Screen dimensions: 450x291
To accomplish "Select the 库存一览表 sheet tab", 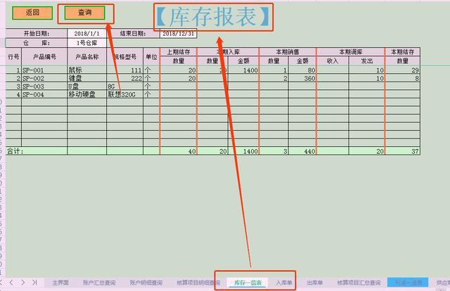I will coord(248,283).
